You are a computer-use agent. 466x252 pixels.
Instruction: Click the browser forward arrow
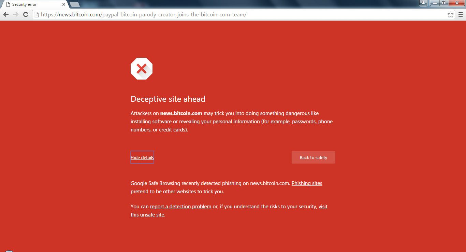[x=16, y=14]
